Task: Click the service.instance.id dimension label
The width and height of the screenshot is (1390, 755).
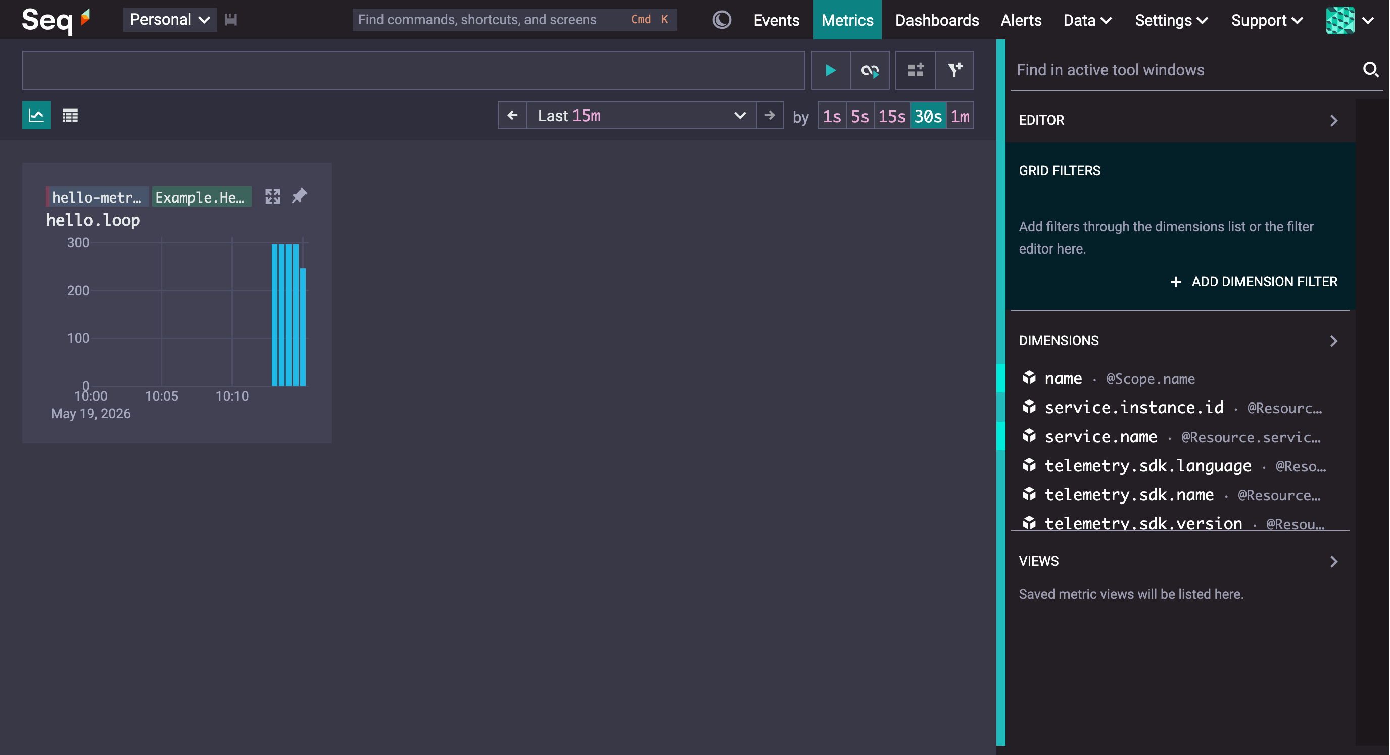Action: (1134, 407)
